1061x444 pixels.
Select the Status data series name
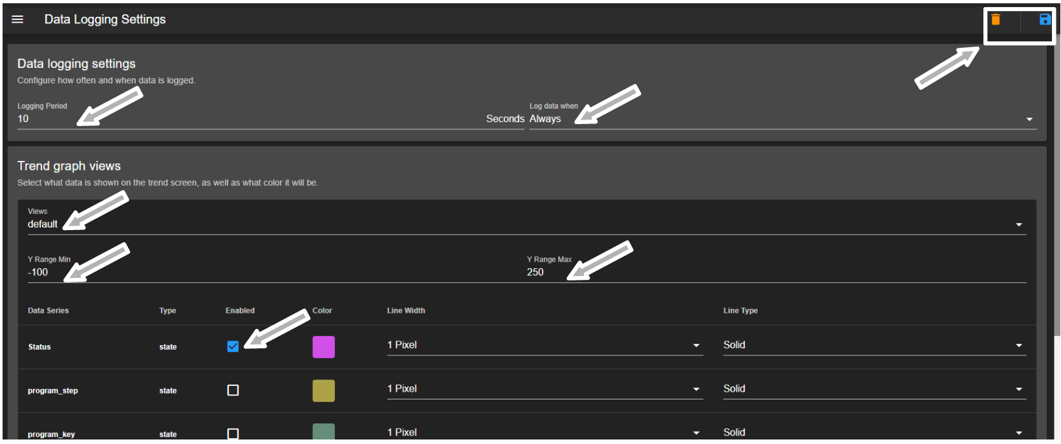(39, 347)
